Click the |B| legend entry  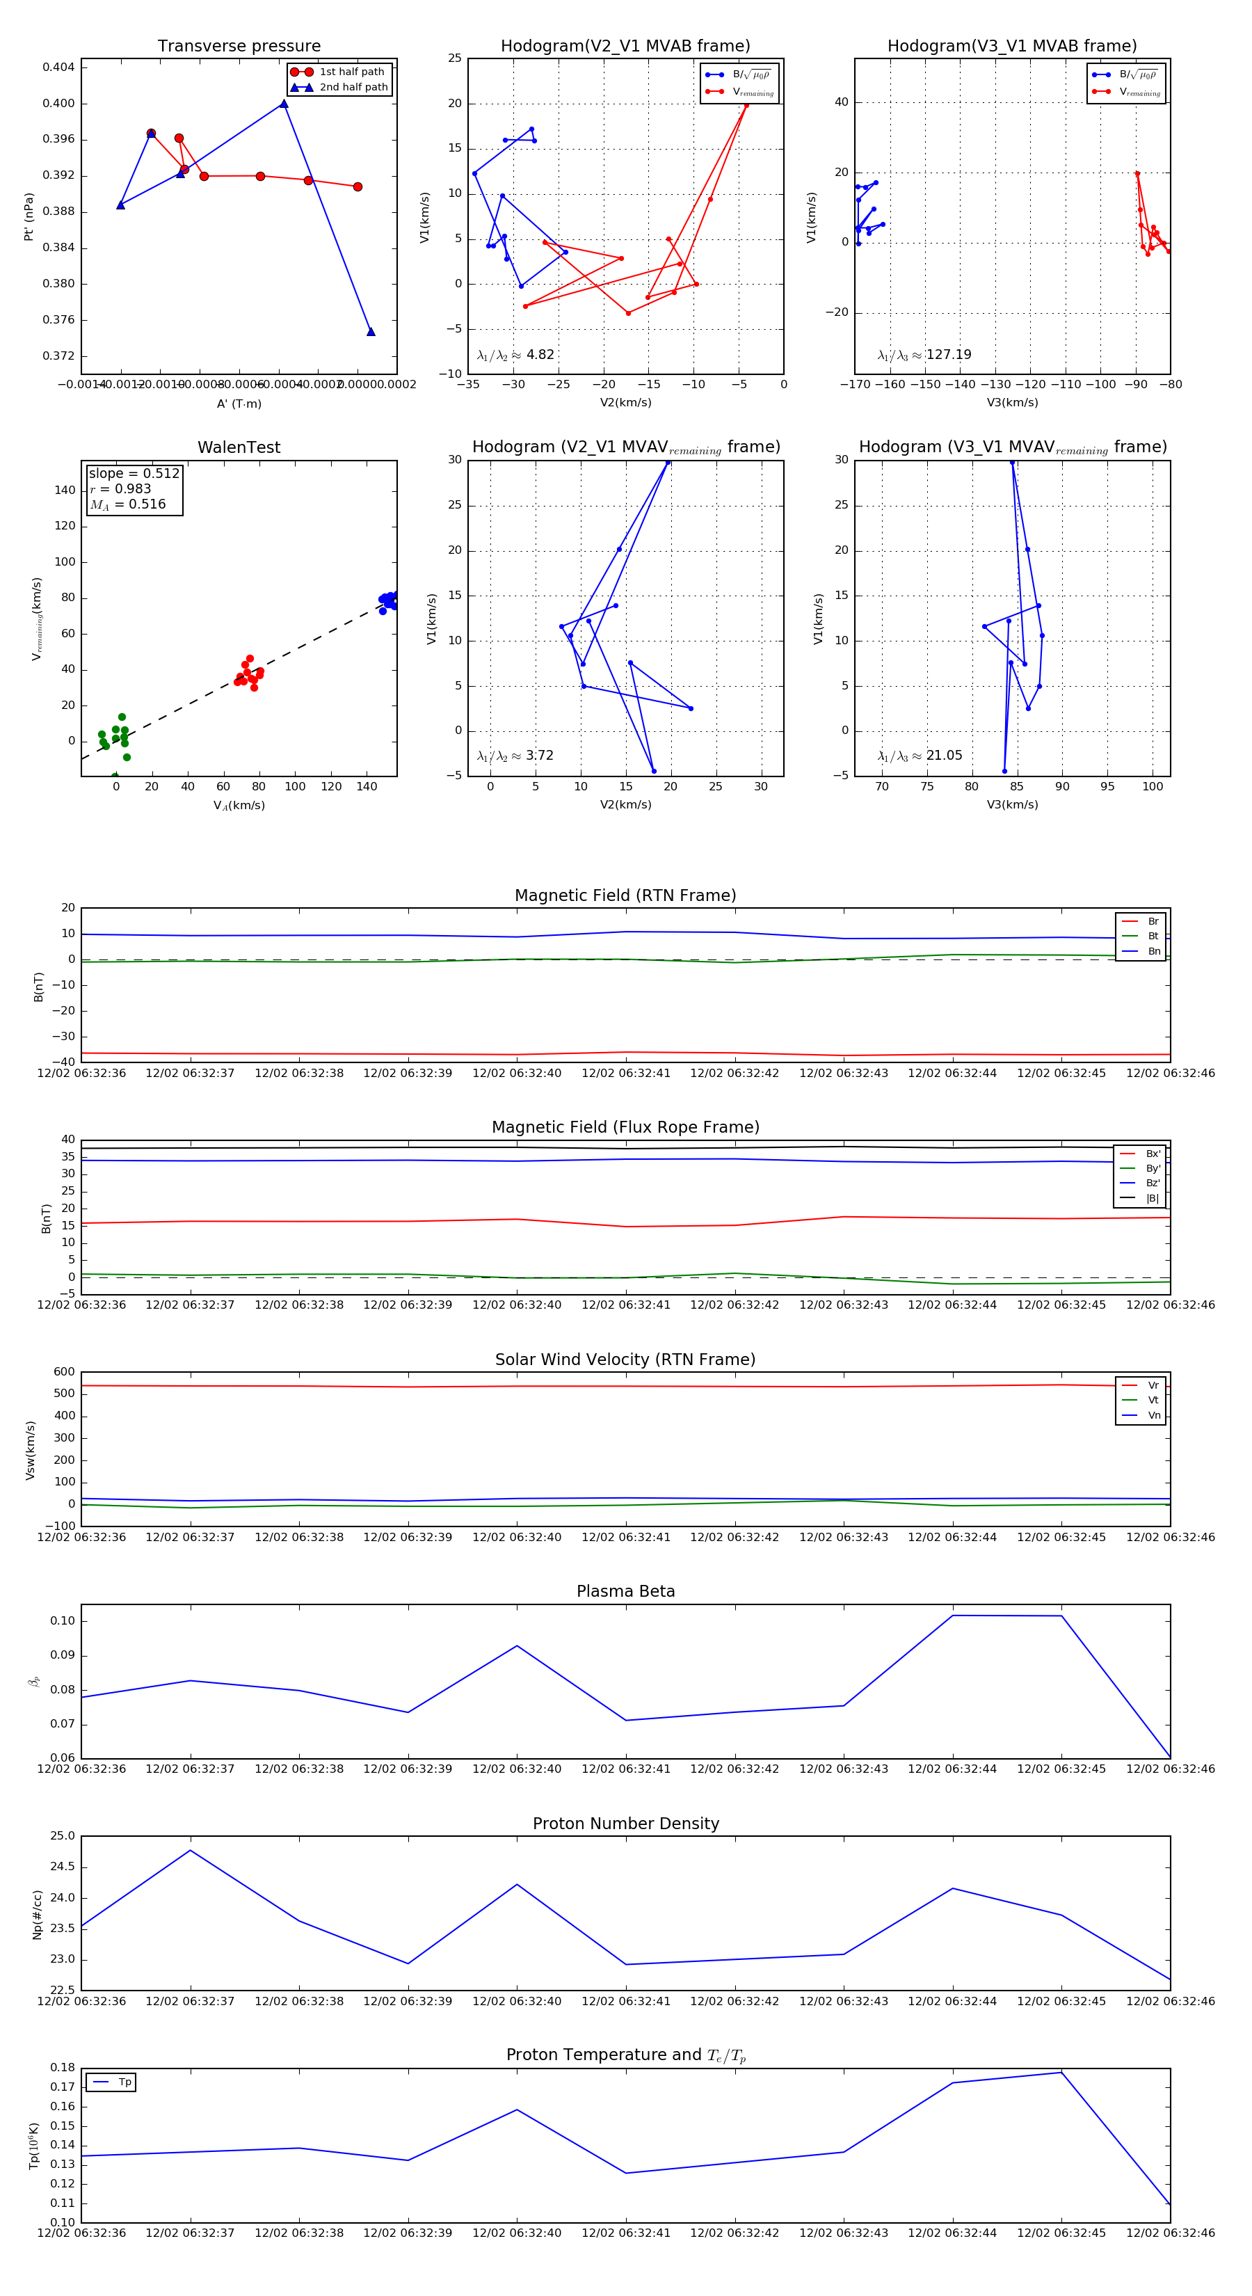click(x=1140, y=1198)
